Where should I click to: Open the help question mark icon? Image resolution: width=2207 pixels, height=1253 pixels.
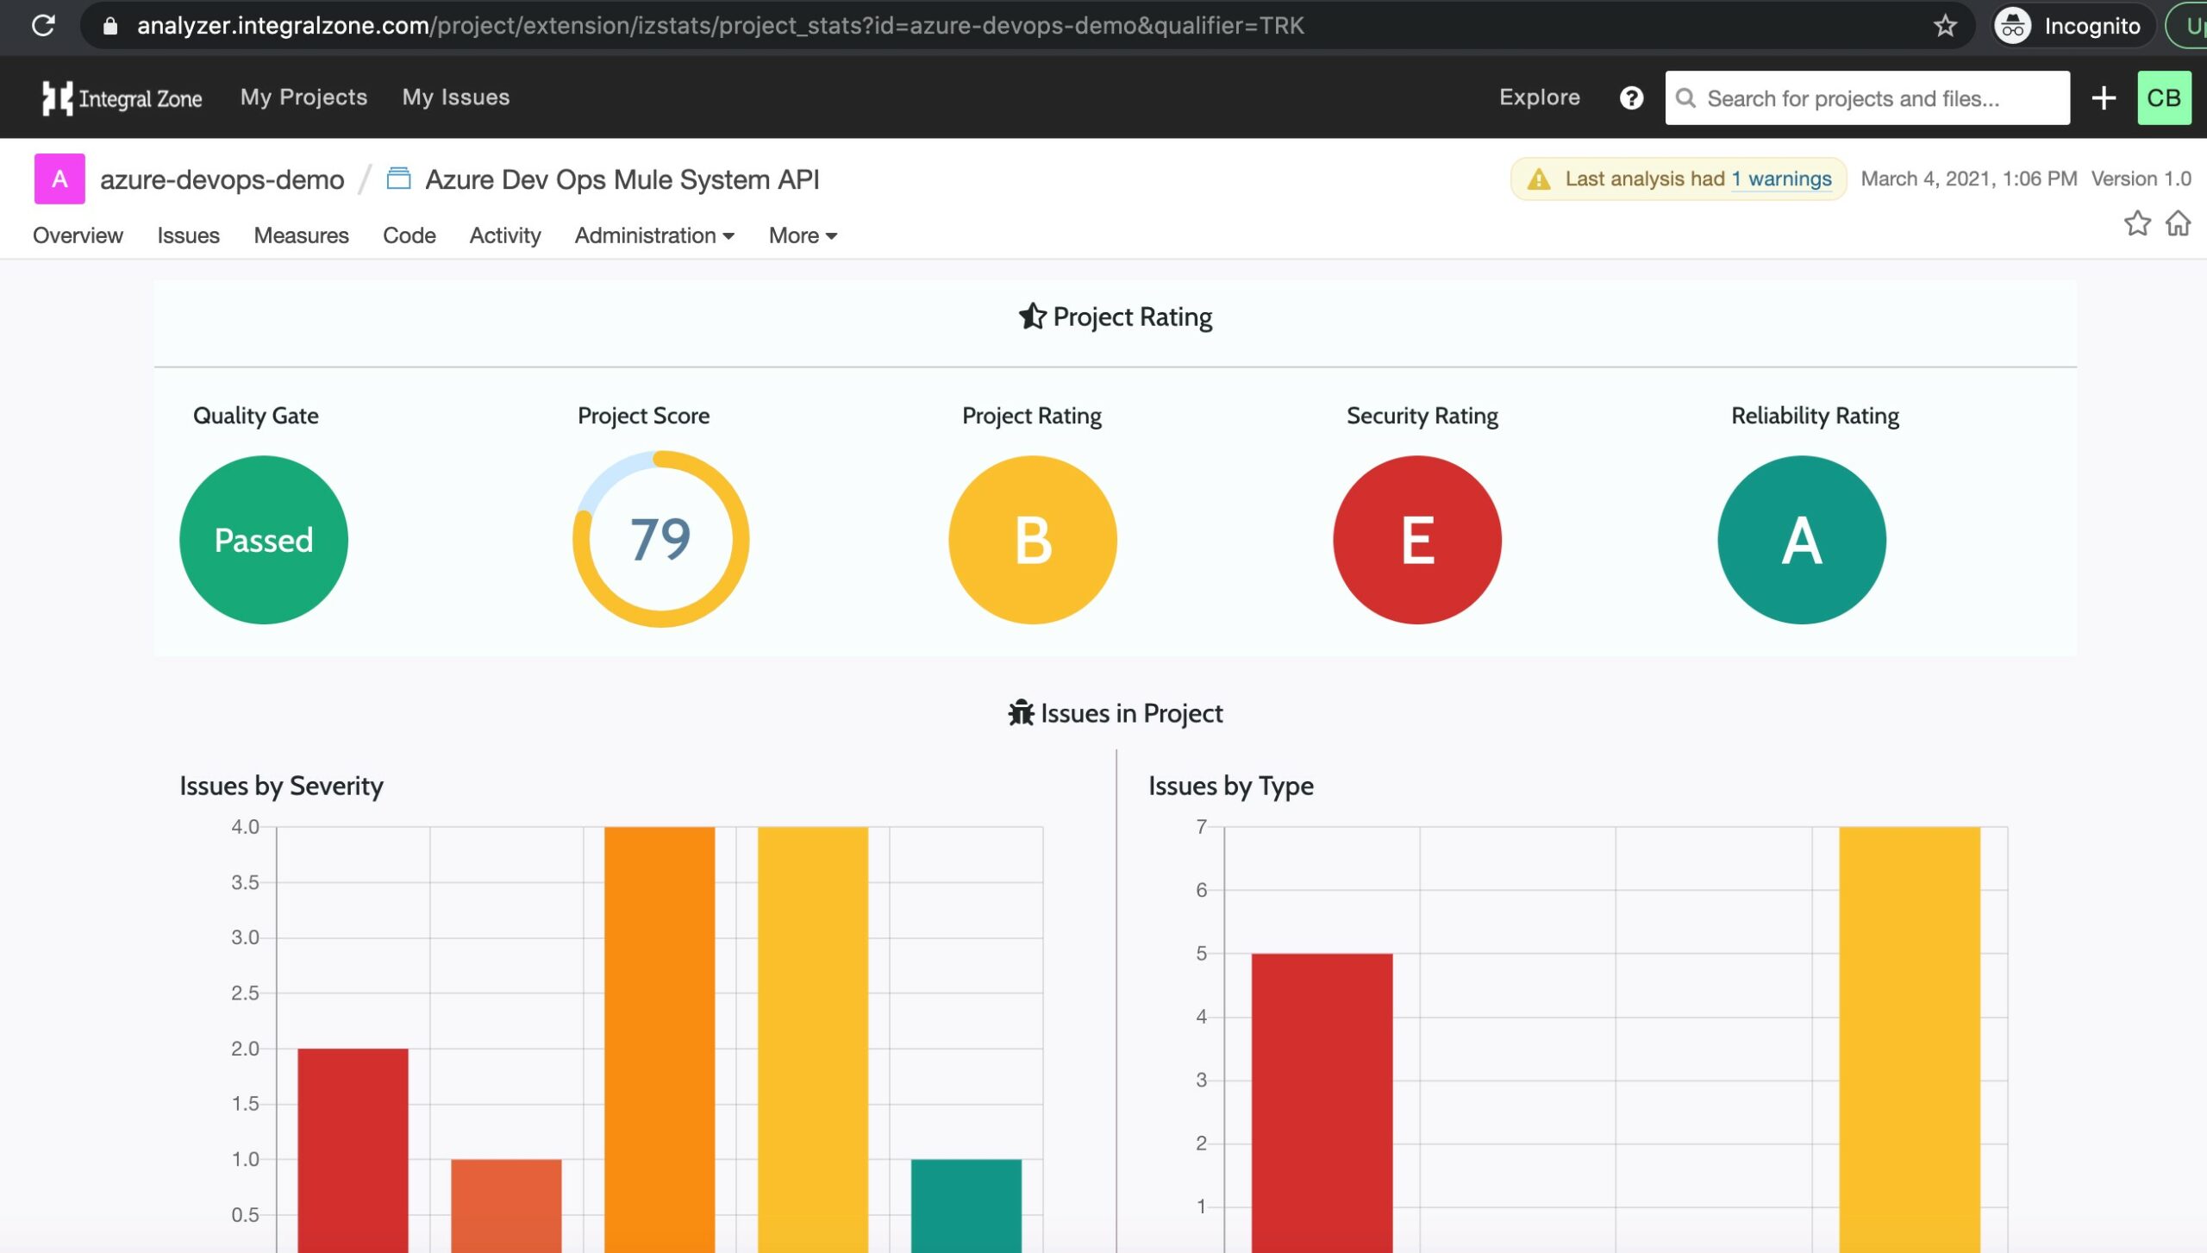(x=1631, y=98)
